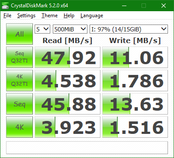This screenshot has height=158, width=174.
Task: Open the Language menu
Action: pyautogui.click(x=92, y=15)
